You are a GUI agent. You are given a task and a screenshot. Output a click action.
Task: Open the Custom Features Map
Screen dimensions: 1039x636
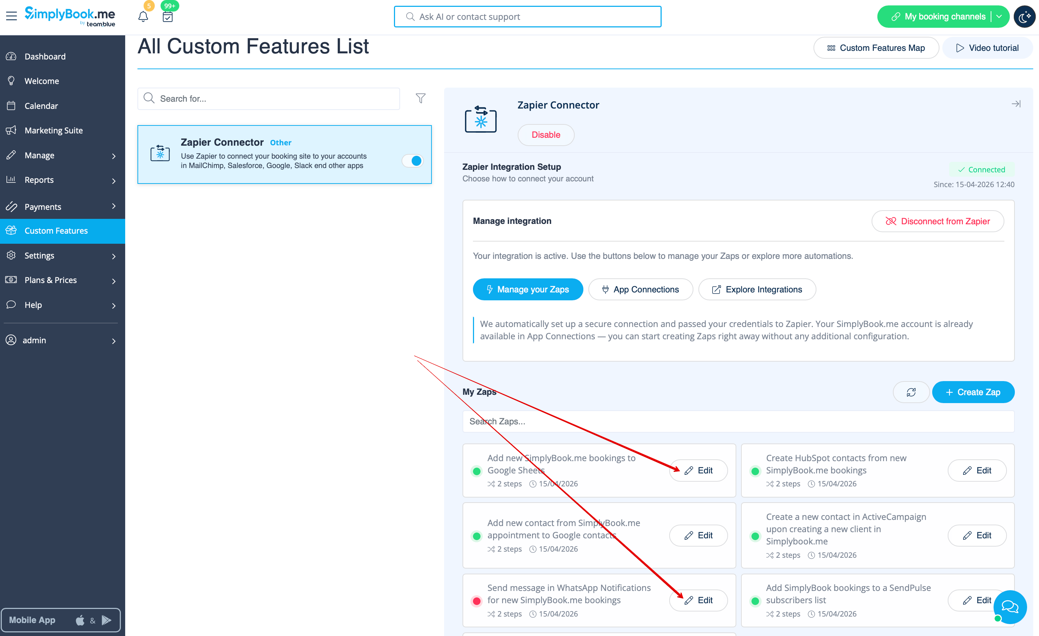(x=876, y=48)
